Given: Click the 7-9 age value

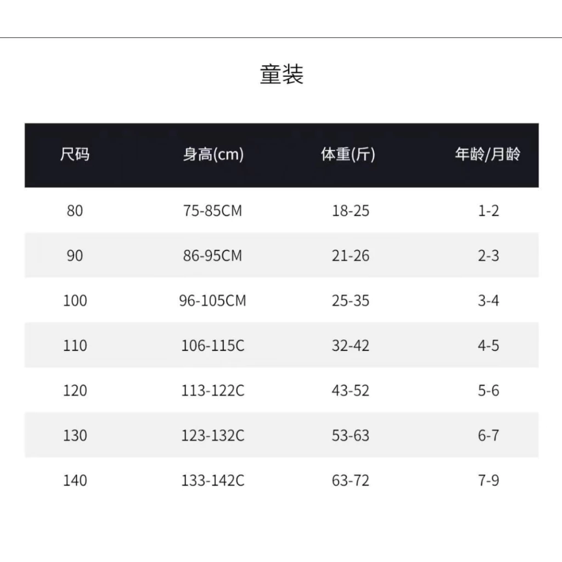Looking at the screenshot, I should (488, 480).
